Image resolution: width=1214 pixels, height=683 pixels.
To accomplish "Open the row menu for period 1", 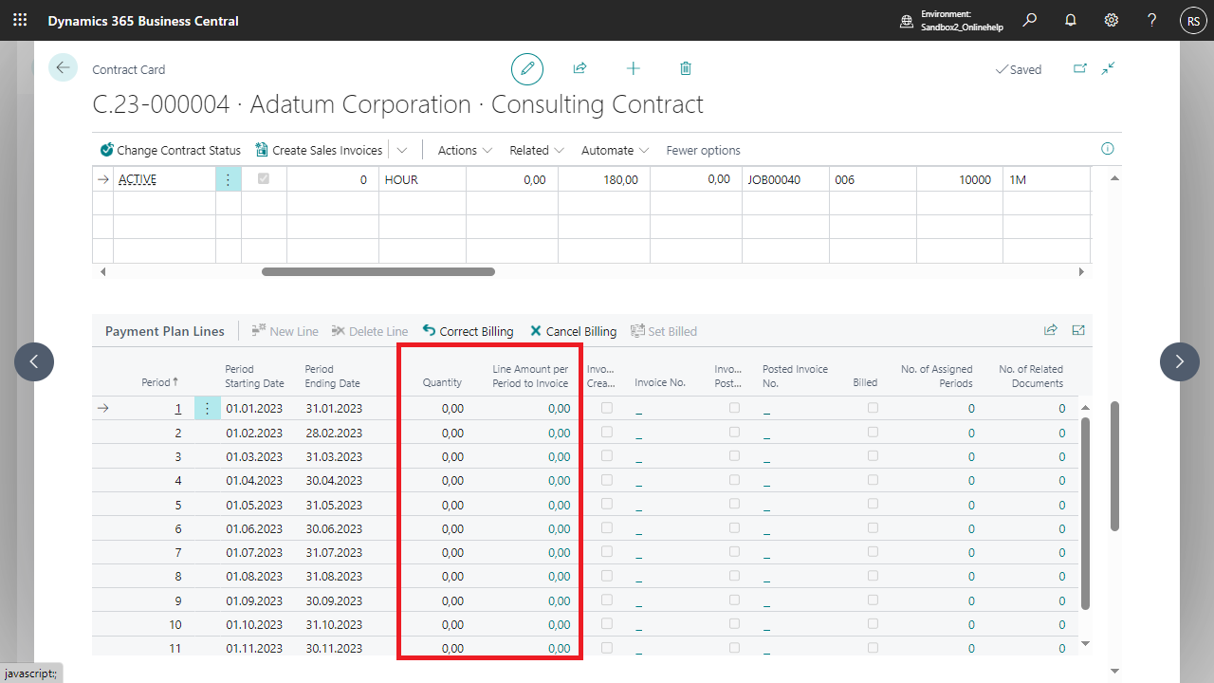I will pyautogui.click(x=207, y=409).
